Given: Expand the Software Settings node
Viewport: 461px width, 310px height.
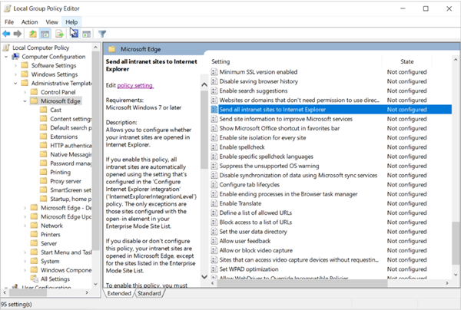Looking at the screenshot, I should (15, 65).
